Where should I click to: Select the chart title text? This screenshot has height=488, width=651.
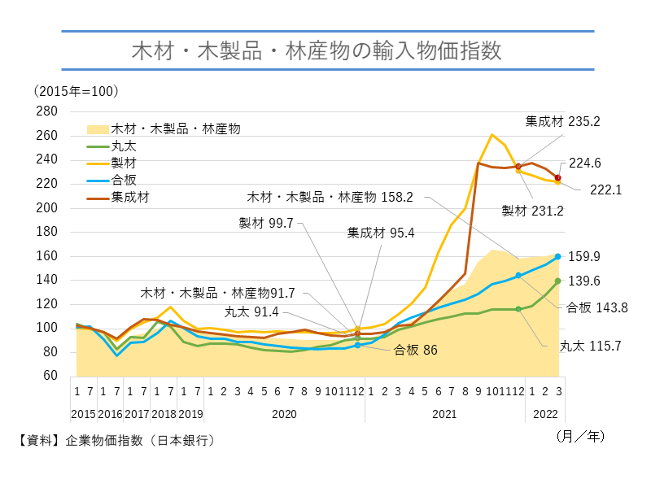[x=317, y=51]
